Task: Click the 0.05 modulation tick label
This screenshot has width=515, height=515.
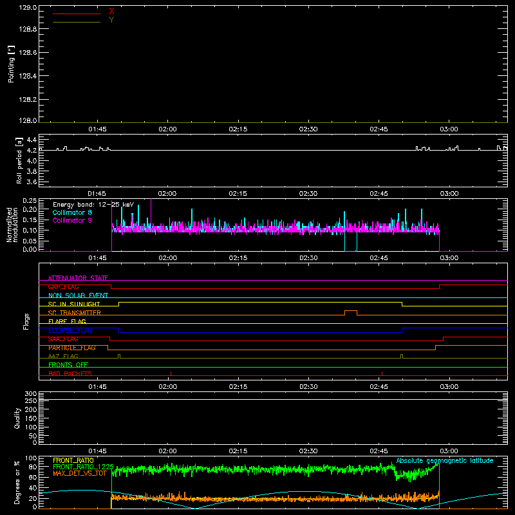Action: tap(30, 241)
